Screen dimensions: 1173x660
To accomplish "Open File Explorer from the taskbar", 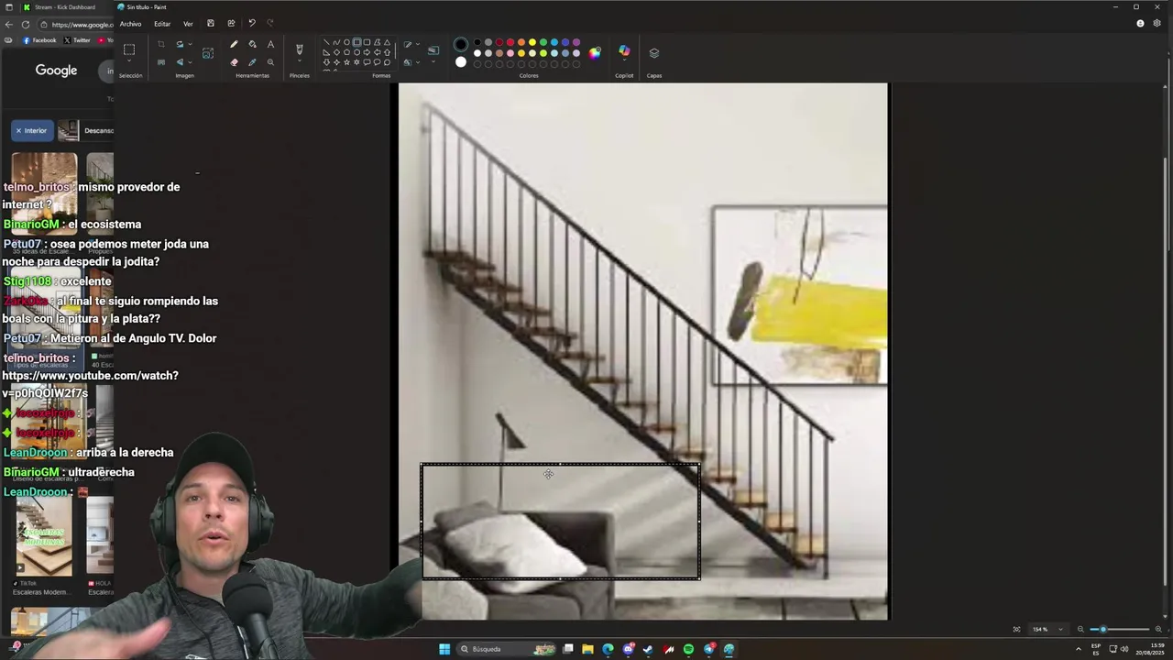I will point(587,649).
